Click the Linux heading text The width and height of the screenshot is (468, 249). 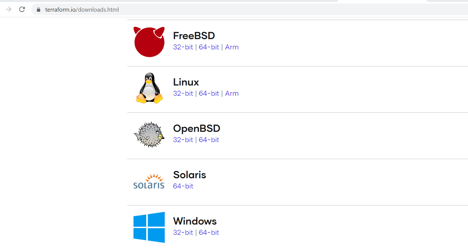tap(186, 82)
